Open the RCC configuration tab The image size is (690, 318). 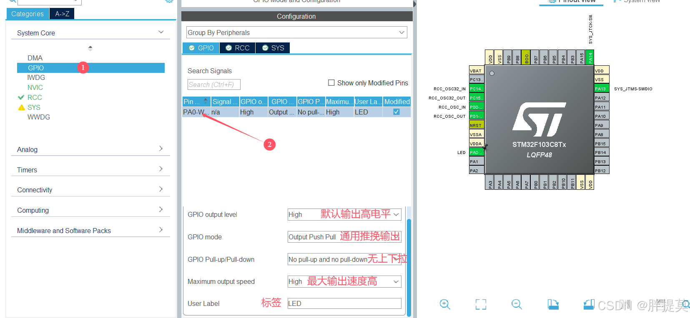[237, 48]
